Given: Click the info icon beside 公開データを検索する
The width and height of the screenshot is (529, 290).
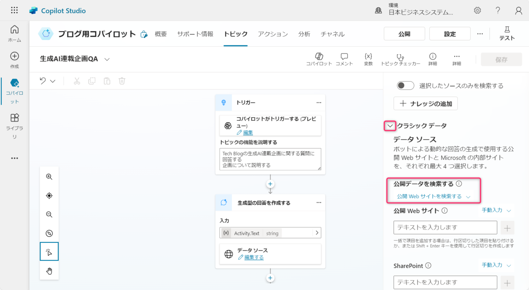Looking at the screenshot, I should coord(459,184).
